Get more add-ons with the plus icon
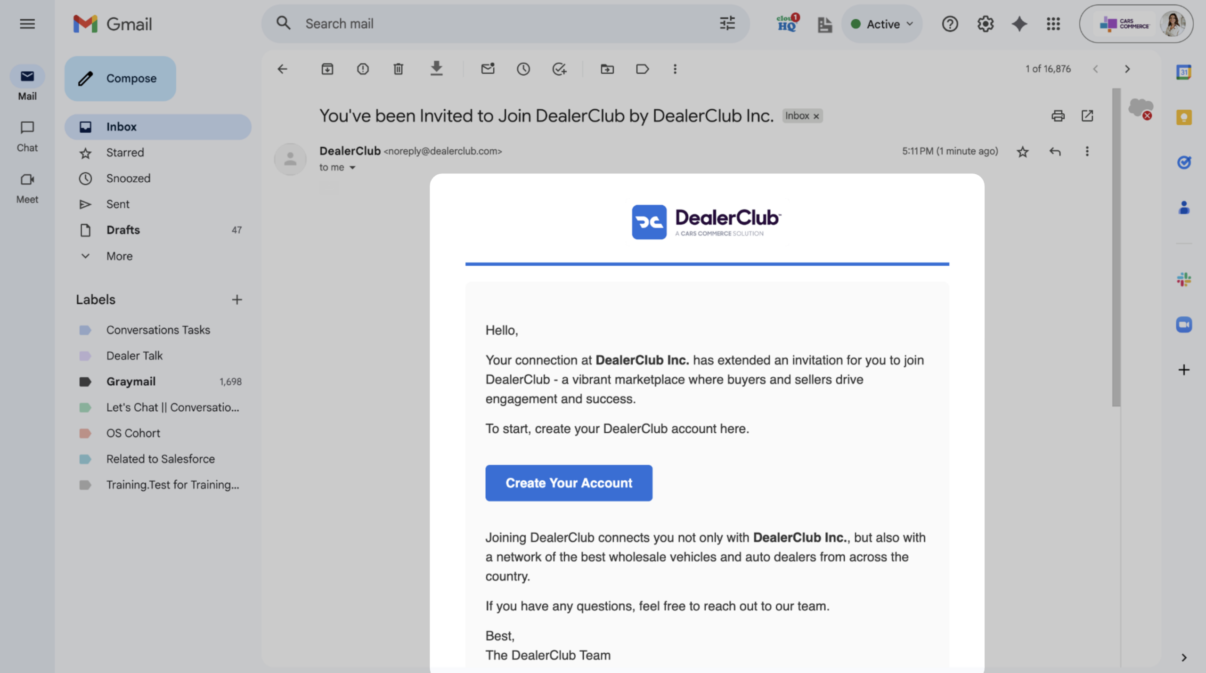1206x673 pixels. (1183, 370)
